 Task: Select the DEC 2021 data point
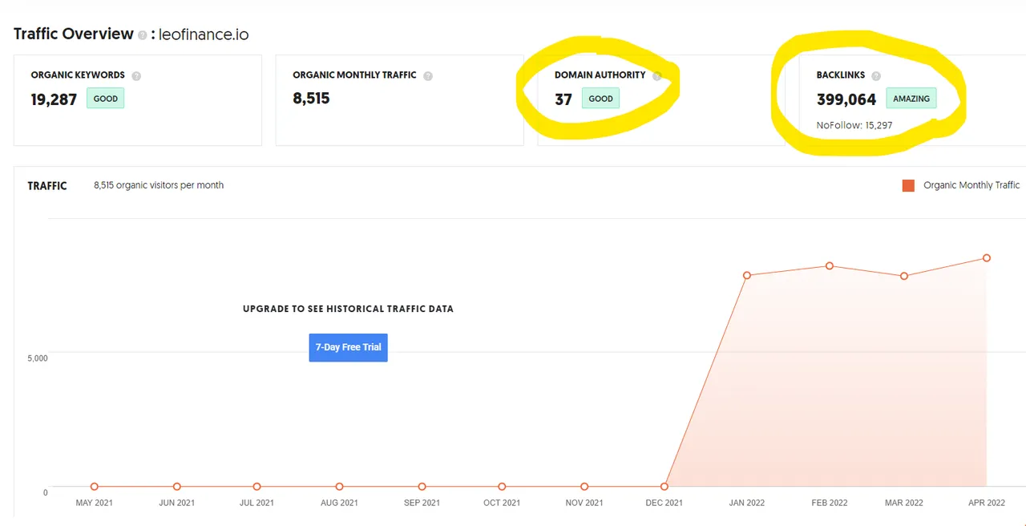[x=664, y=487]
